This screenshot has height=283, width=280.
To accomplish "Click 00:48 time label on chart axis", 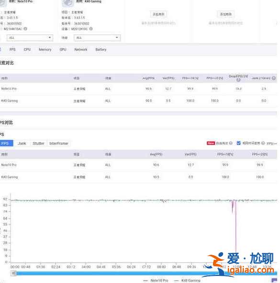I will [26, 267].
